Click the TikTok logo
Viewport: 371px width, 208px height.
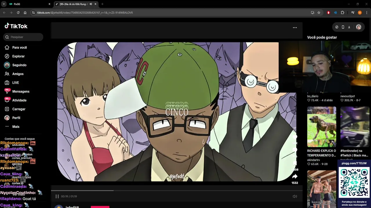pos(16,26)
